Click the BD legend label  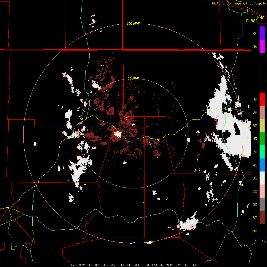tap(255, 126)
